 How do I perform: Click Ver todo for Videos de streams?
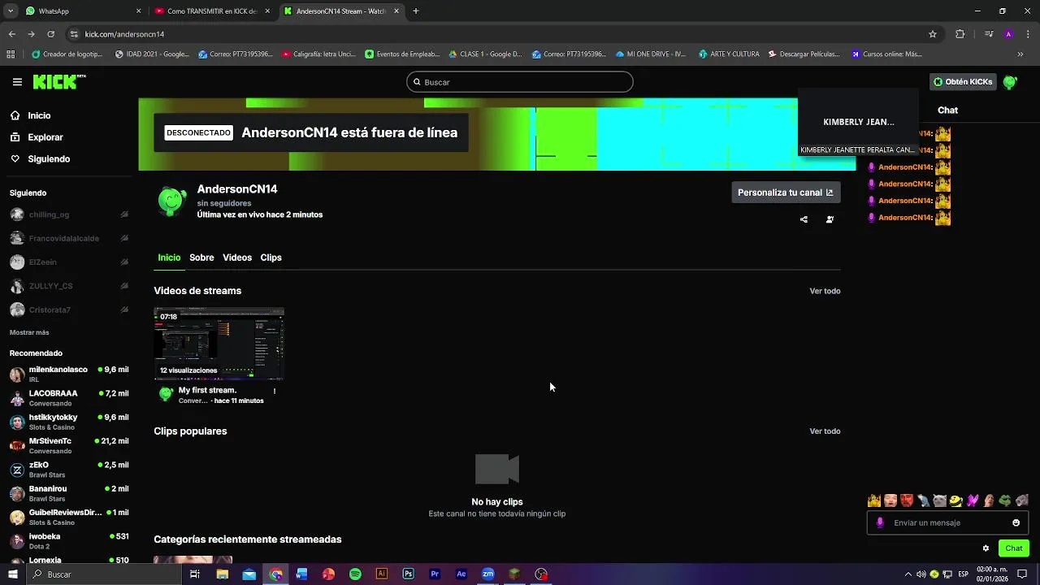[x=825, y=291]
